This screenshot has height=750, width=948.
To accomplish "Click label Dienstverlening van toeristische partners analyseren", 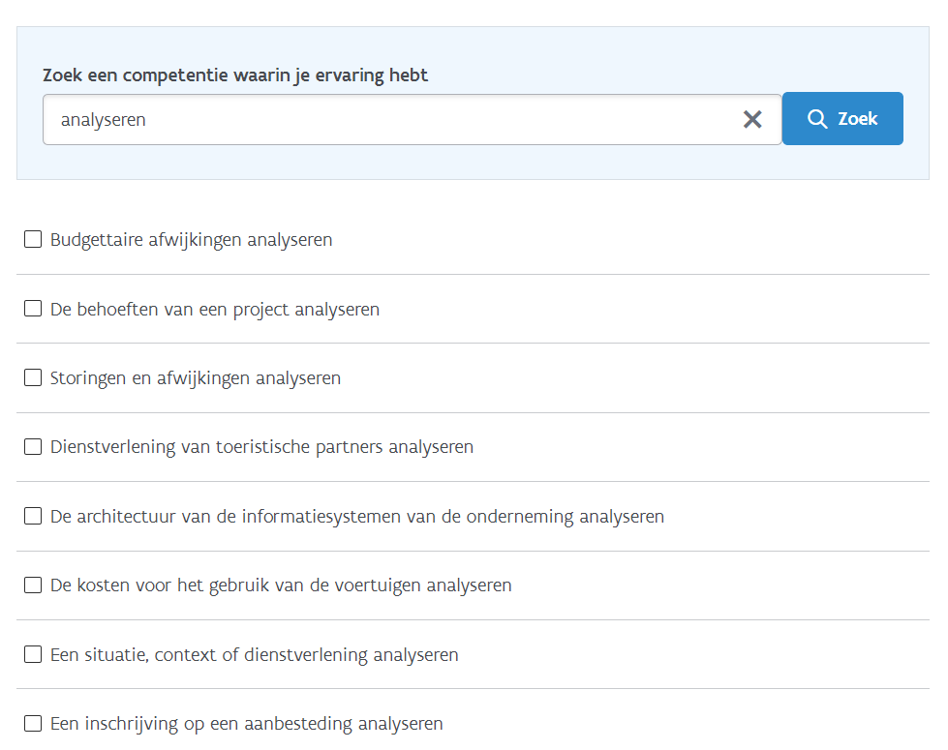I will coord(261,447).
